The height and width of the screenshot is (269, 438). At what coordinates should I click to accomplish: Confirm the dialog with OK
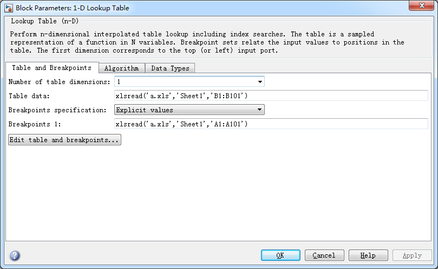(280, 255)
